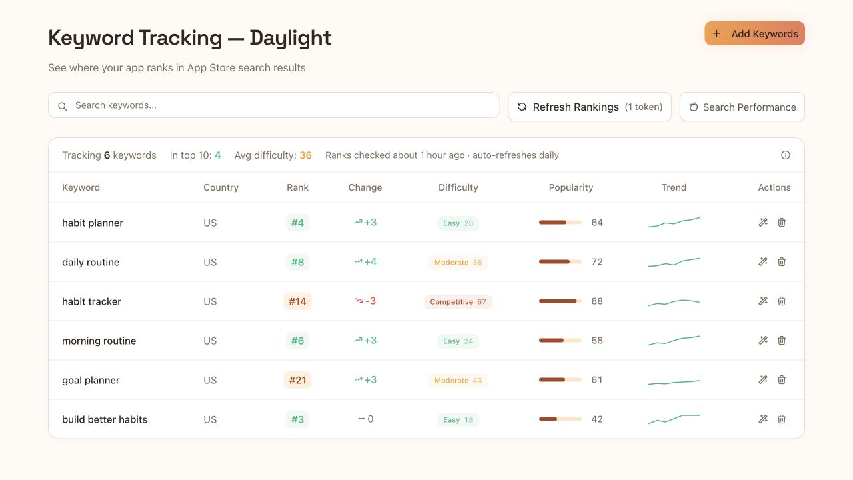Click the habit planner popularity bar

[560, 223]
